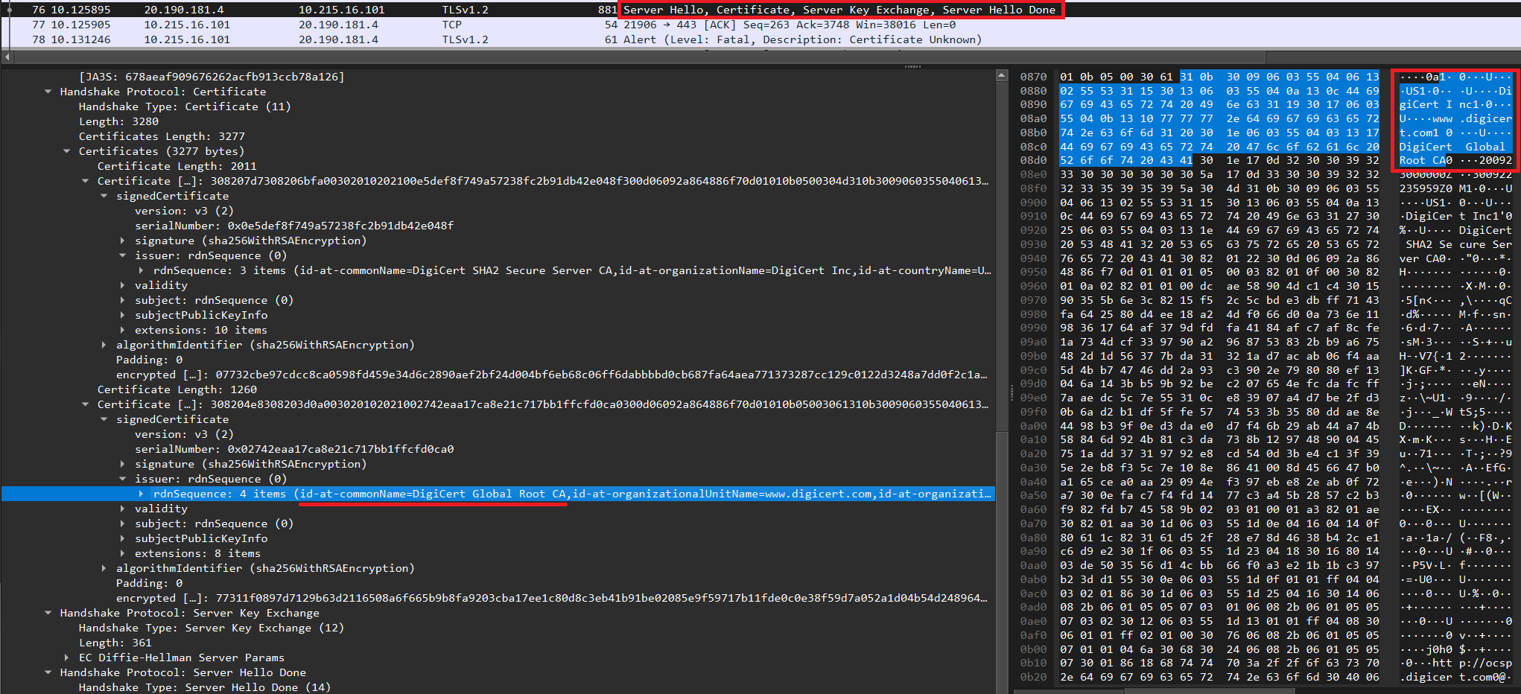Expand the extensions: 8 items node

click(123, 553)
